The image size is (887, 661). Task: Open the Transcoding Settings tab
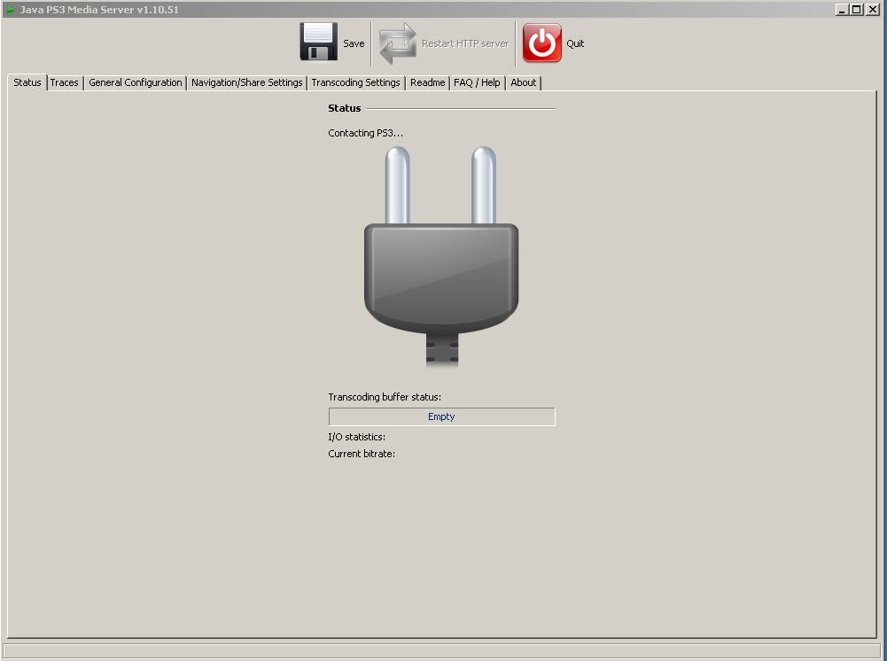tap(355, 82)
